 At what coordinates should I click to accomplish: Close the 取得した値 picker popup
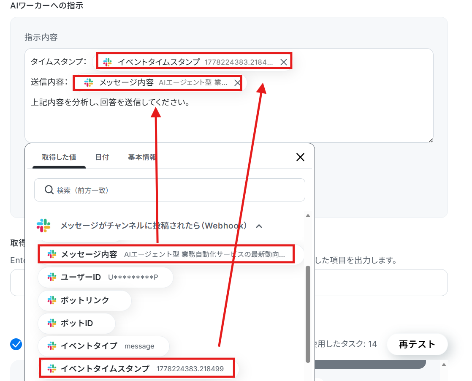click(300, 157)
